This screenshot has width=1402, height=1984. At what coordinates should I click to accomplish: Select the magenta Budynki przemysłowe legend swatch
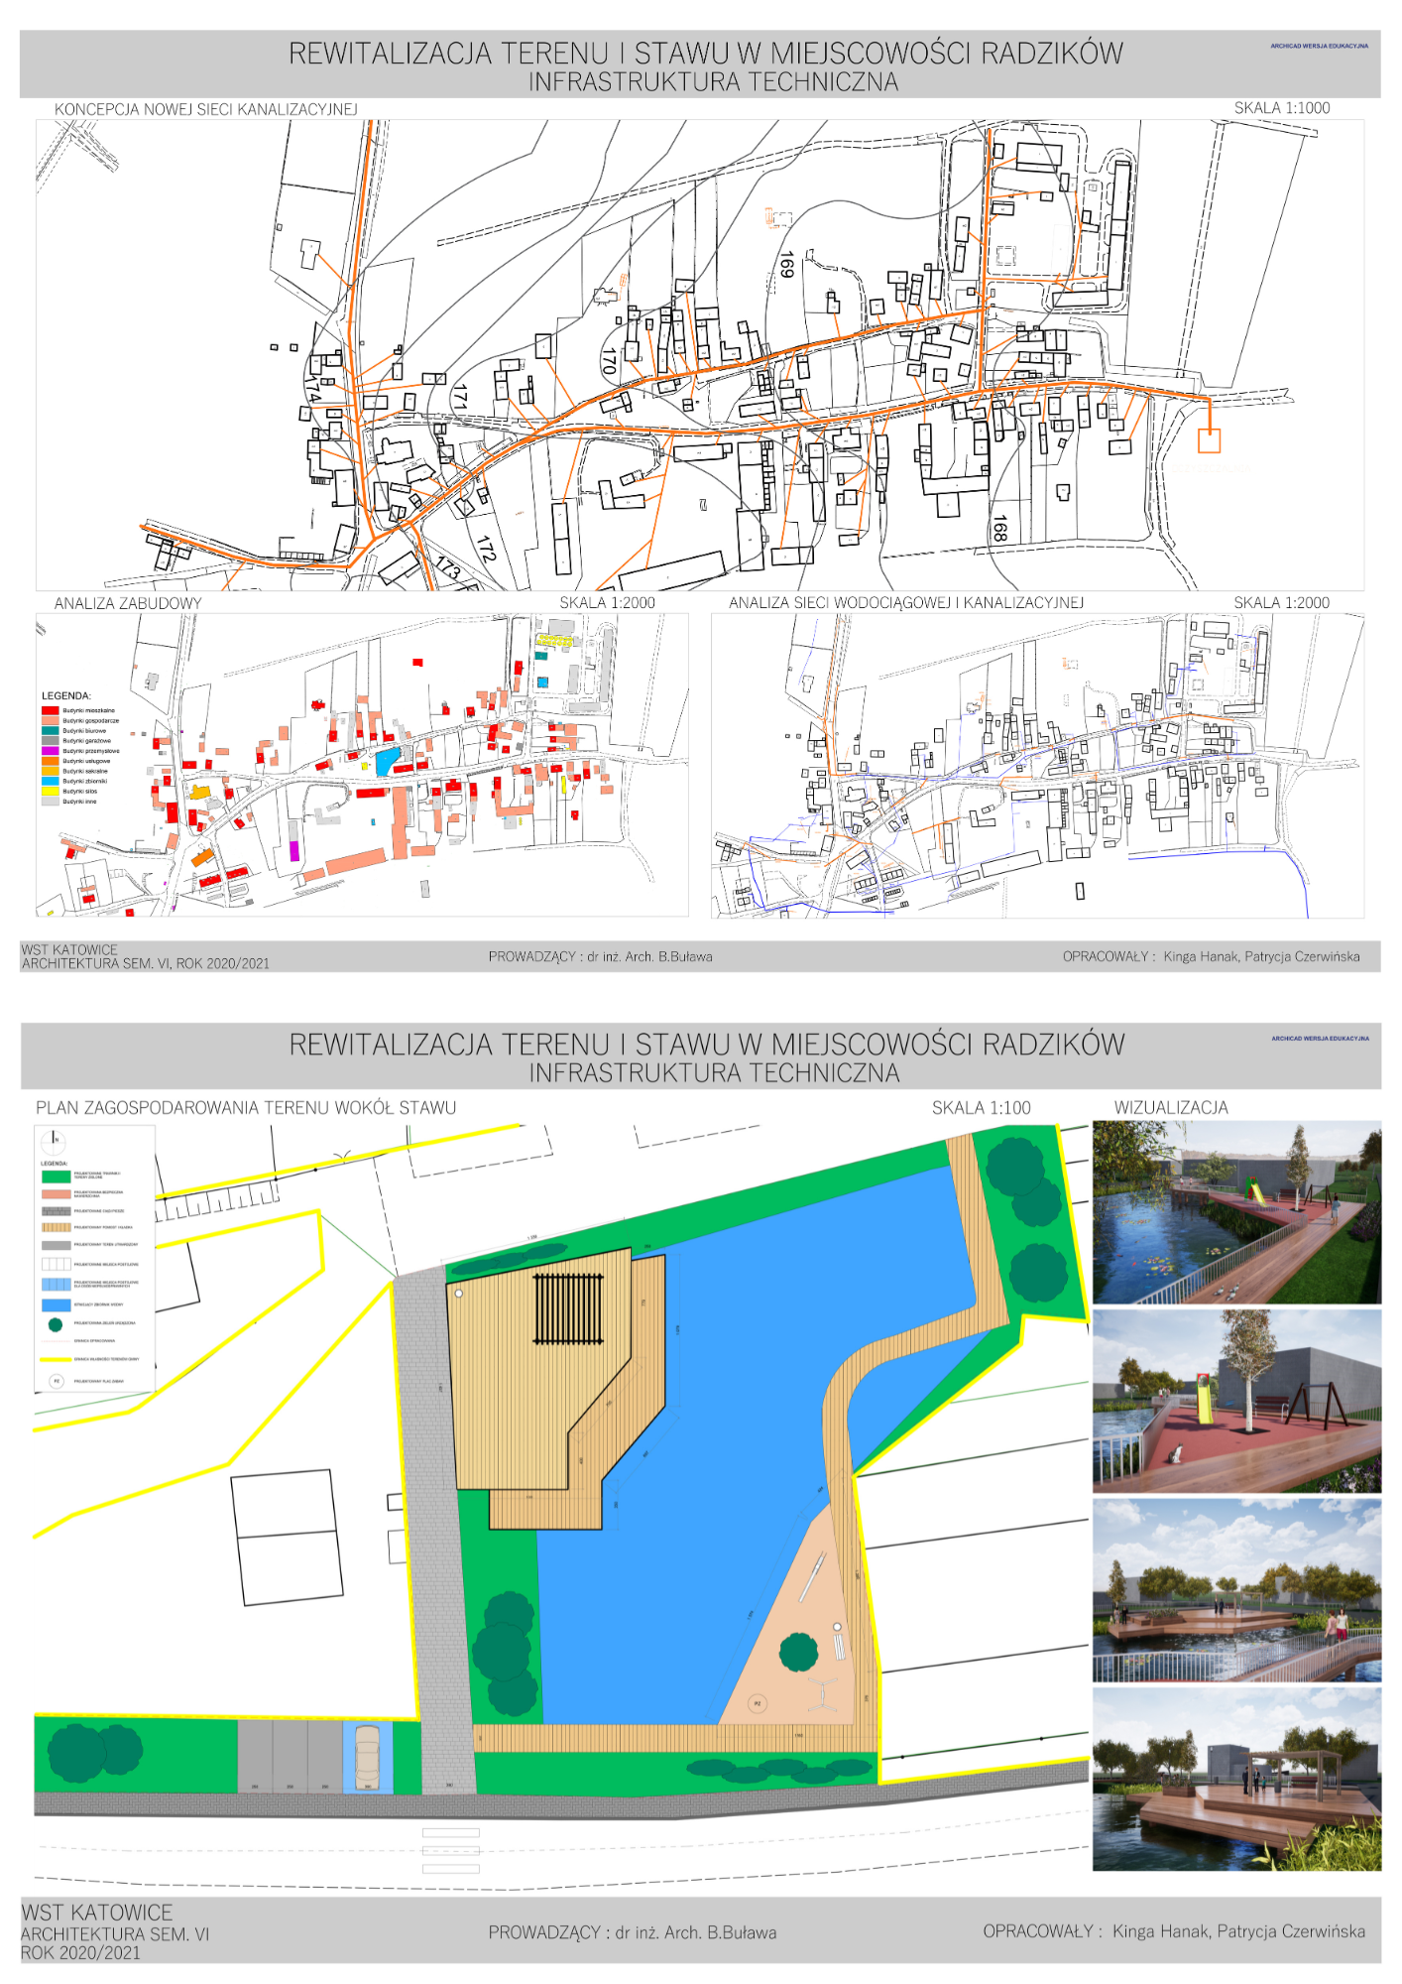(x=50, y=751)
